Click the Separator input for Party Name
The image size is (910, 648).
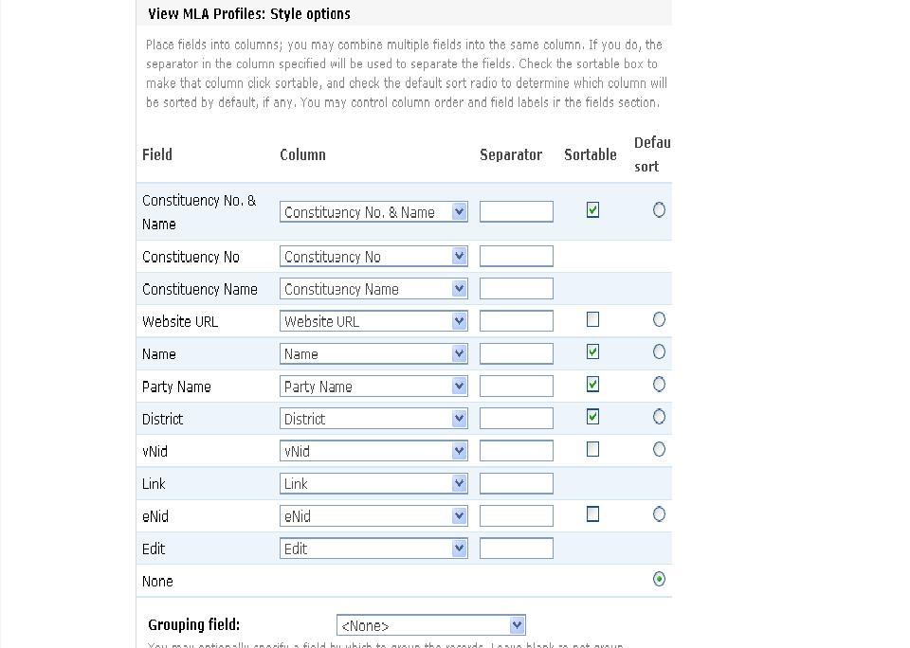click(x=516, y=385)
